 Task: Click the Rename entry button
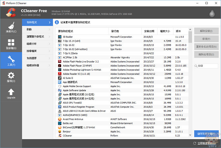pyautogui.click(x=206, y=47)
